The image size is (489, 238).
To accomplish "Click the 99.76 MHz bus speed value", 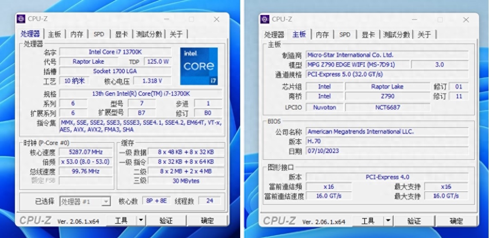I will click(86, 171).
